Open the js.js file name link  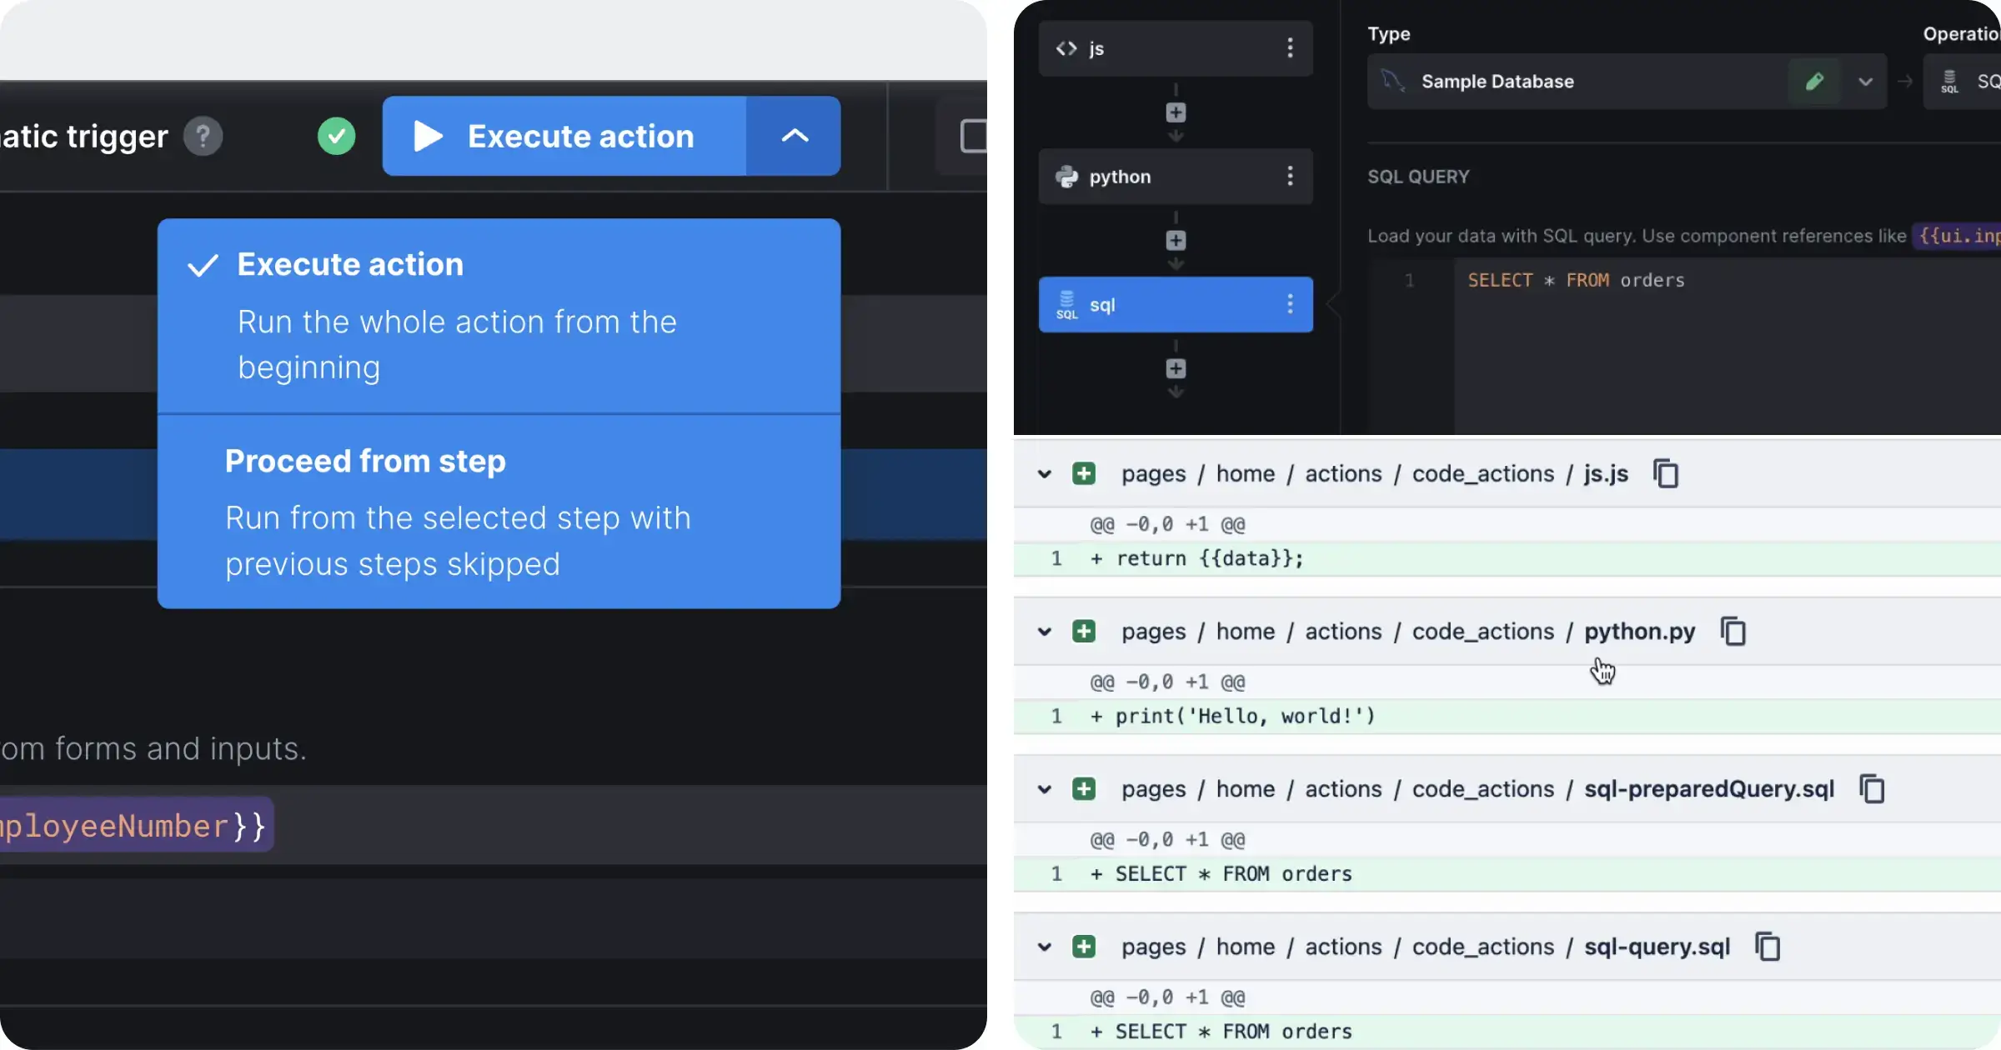[1606, 474]
